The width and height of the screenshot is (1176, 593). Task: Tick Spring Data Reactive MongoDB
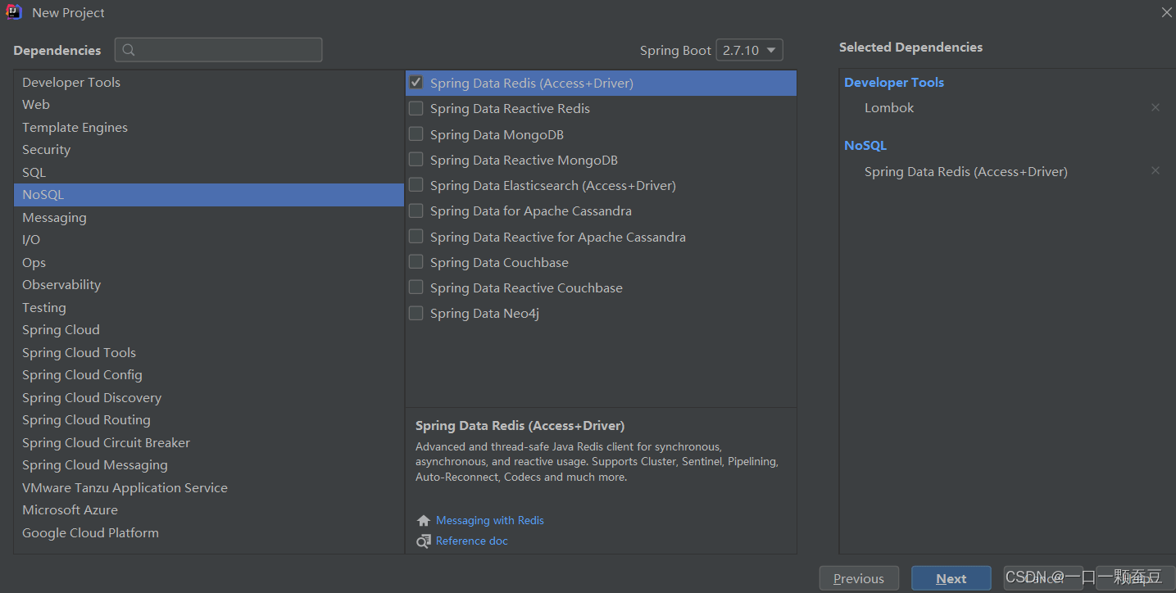coord(415,160)
